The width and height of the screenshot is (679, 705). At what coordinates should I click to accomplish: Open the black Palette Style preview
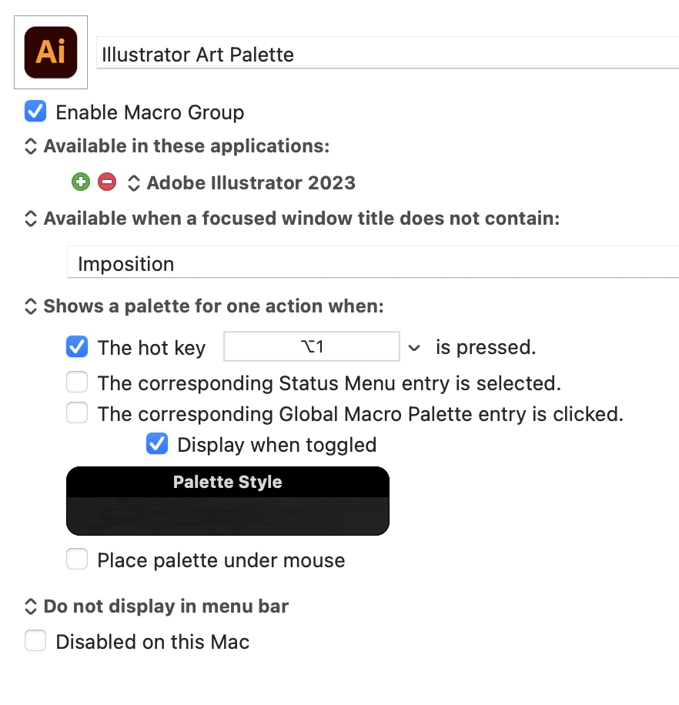[x=228, y=501]
